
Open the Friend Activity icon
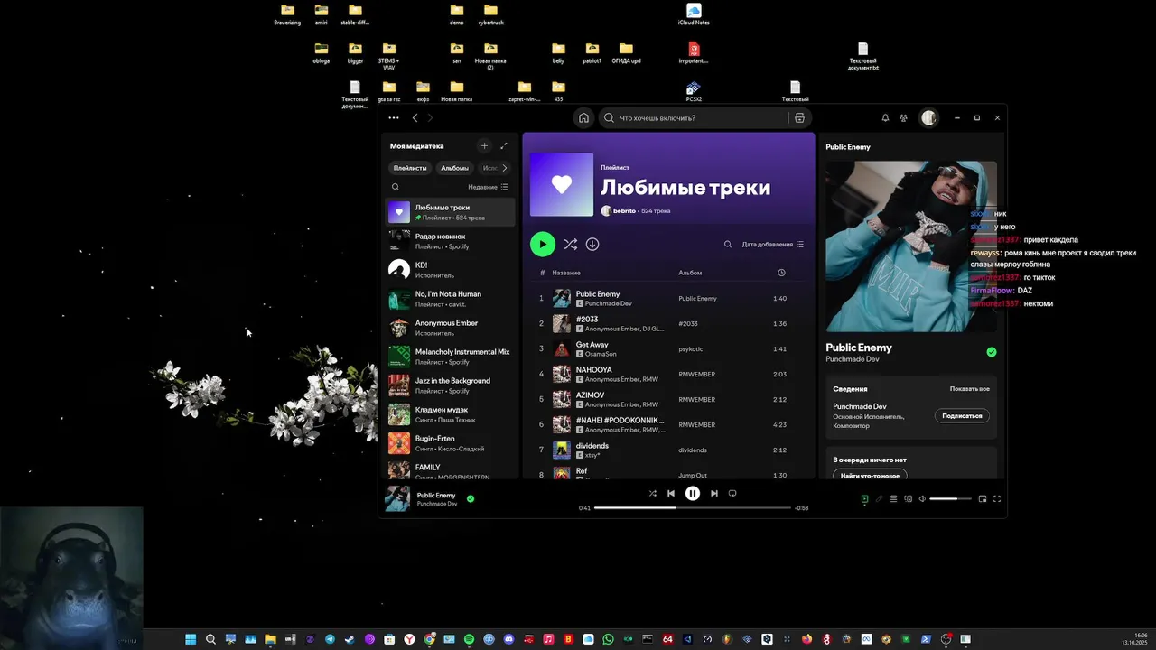click(903, 117)
